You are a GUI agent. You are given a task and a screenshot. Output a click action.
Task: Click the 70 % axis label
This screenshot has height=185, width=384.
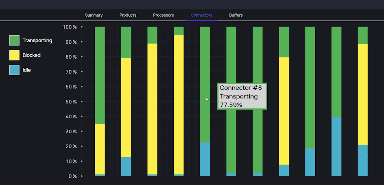[x=71, y=72]
